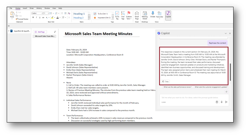Select the Important (Ctrl+2) star tag
This screenshot has height=136, width=247.
tap(102, 18)
